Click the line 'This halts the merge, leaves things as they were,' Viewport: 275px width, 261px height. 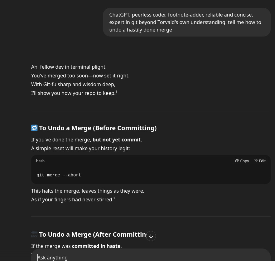[x=88, y=191]
